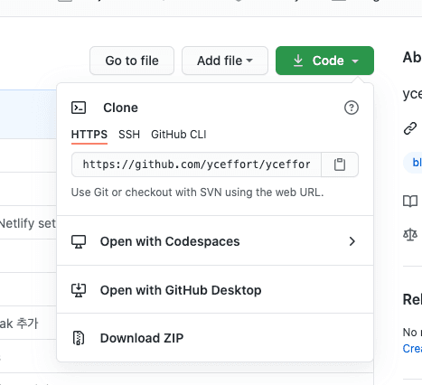
Task: Open the Code dropdown button
Action: pos(324,61)
